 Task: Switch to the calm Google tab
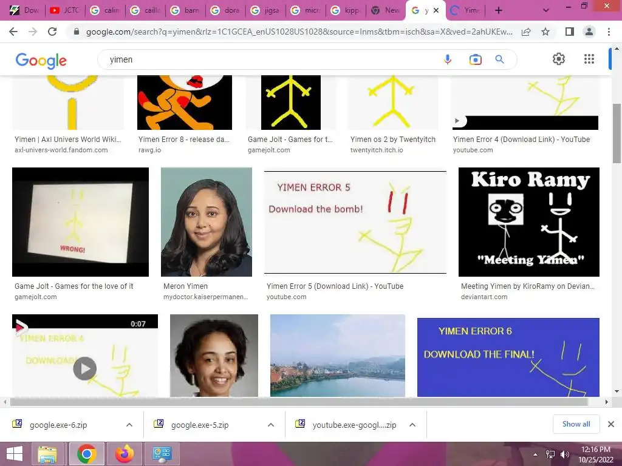point(104,10)
